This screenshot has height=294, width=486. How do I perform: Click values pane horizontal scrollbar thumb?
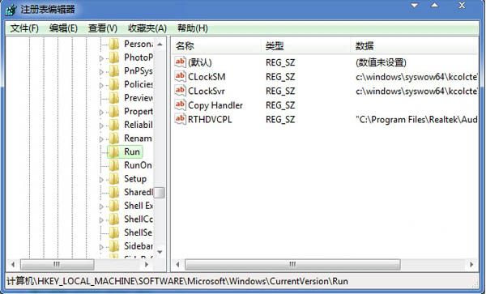[292, 265]
